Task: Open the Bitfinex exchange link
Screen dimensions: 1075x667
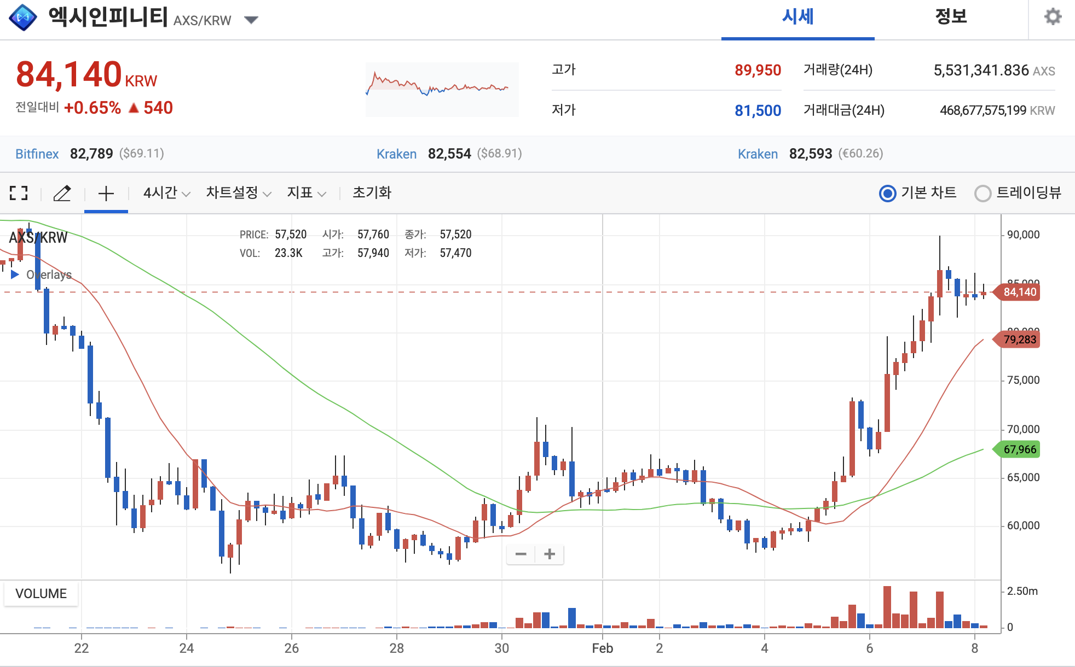Action: [37, 154]
